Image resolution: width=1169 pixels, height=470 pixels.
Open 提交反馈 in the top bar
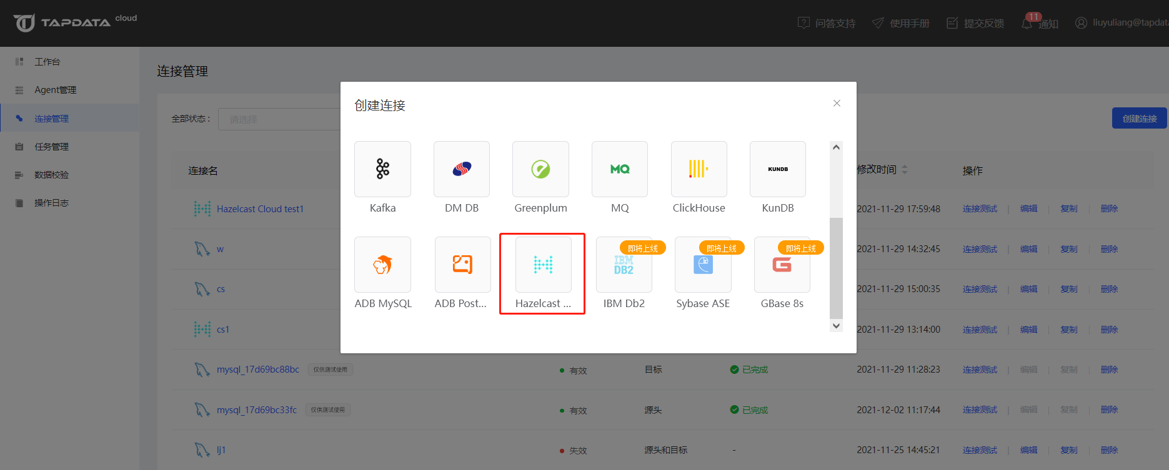click(x=975, y=23)
